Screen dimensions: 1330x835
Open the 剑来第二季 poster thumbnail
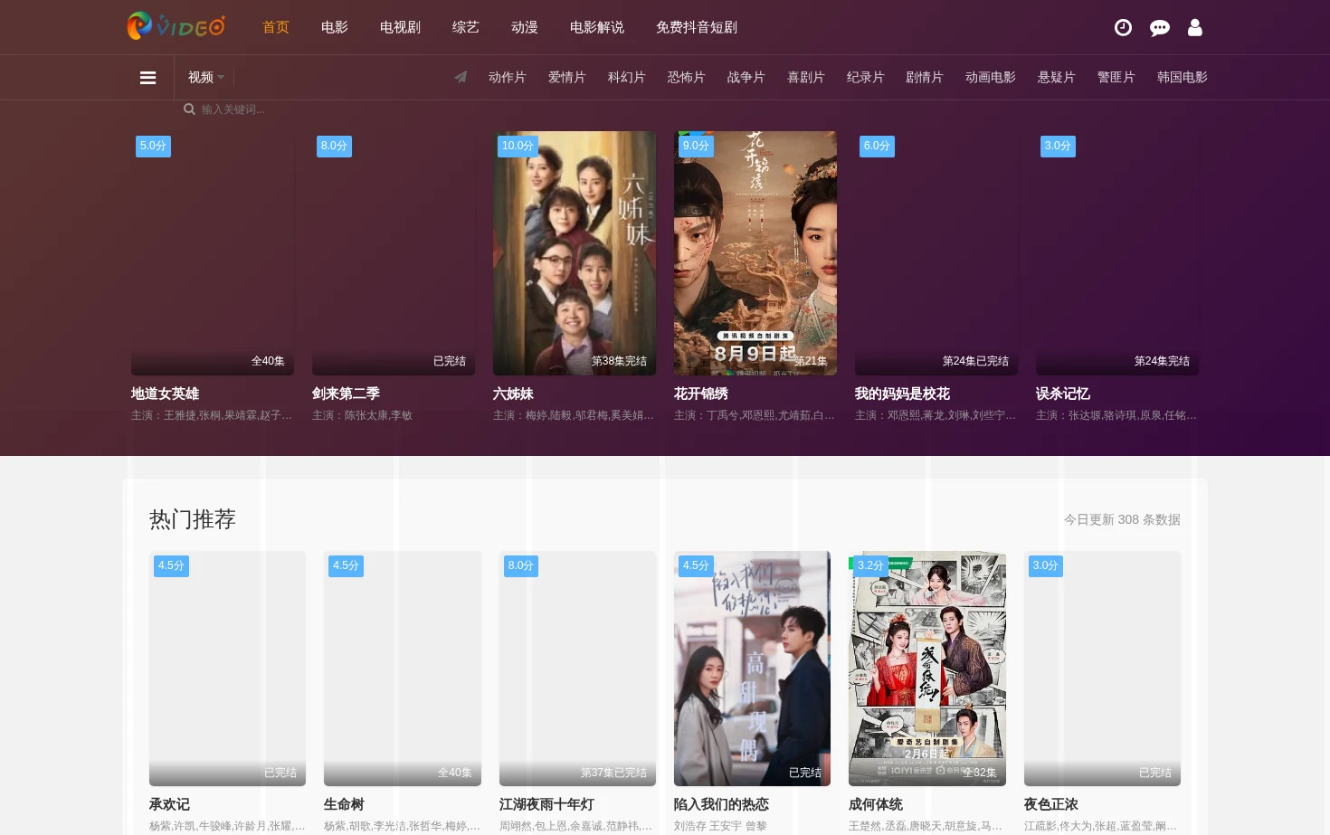394,253
